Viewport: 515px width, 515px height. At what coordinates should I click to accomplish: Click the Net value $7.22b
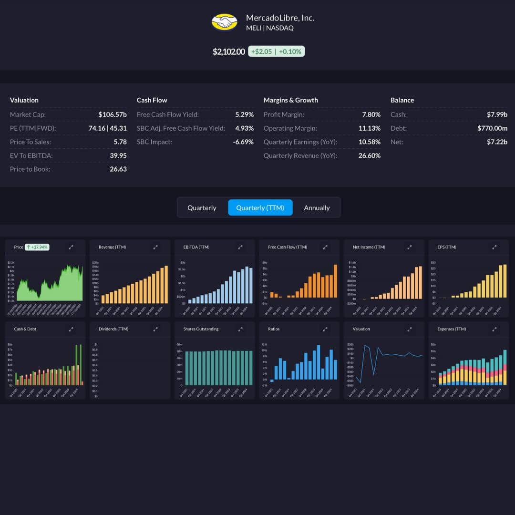click(x=497, y=142)
